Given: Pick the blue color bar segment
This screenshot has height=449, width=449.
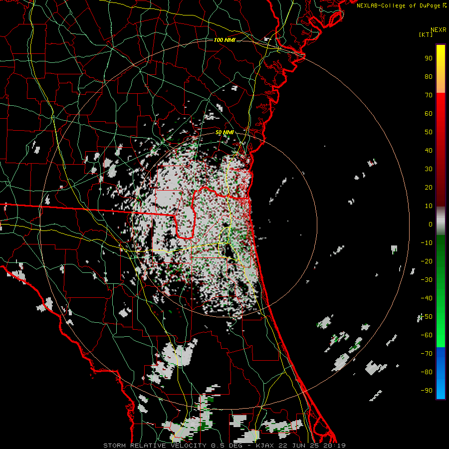Looking at the screenshot, I should (x=441, y=373).
